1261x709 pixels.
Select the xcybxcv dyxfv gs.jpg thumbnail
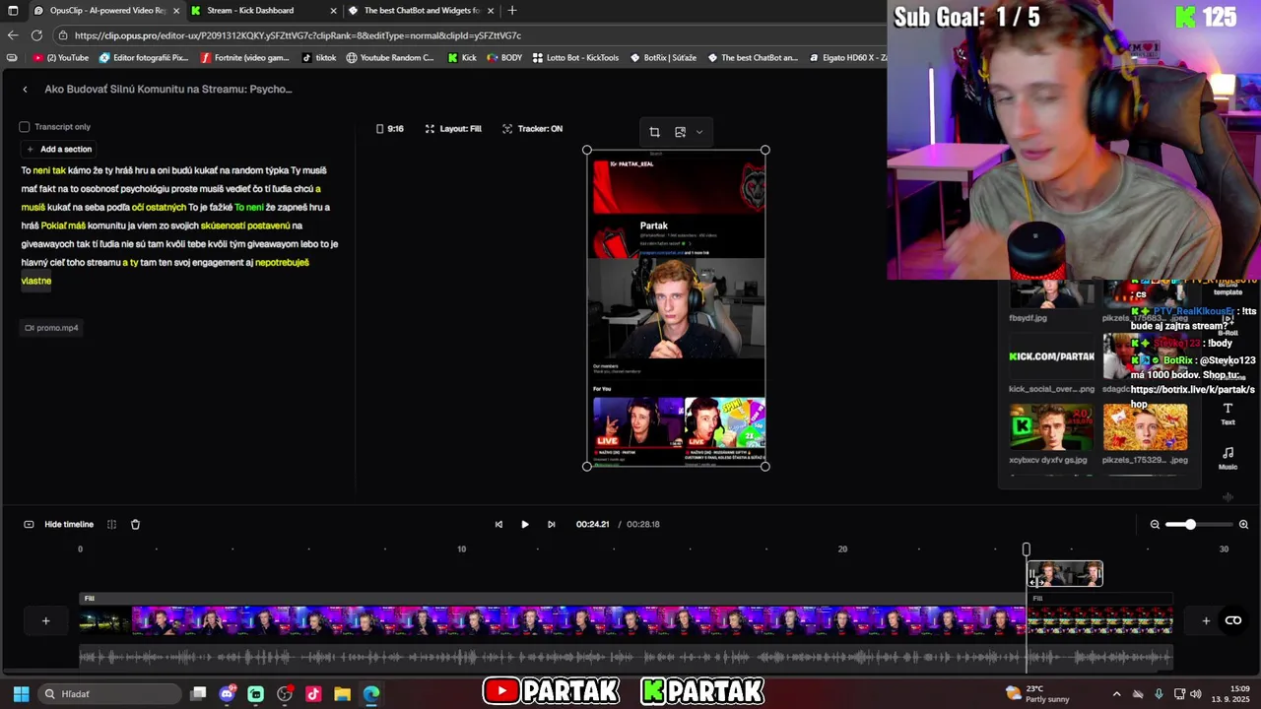[1050, 427]
